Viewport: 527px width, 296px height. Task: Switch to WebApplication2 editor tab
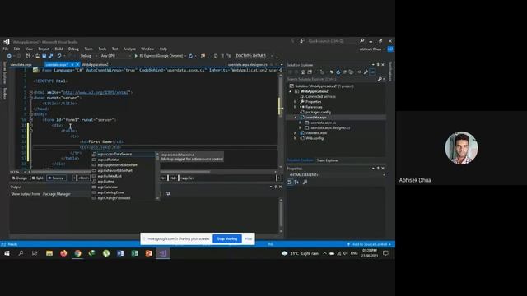coord(96,65)
